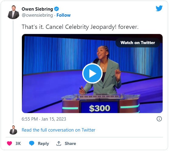Like the tweet with the heart icon
This screenshot has height=151, width=169.
[x=9, y=143]
